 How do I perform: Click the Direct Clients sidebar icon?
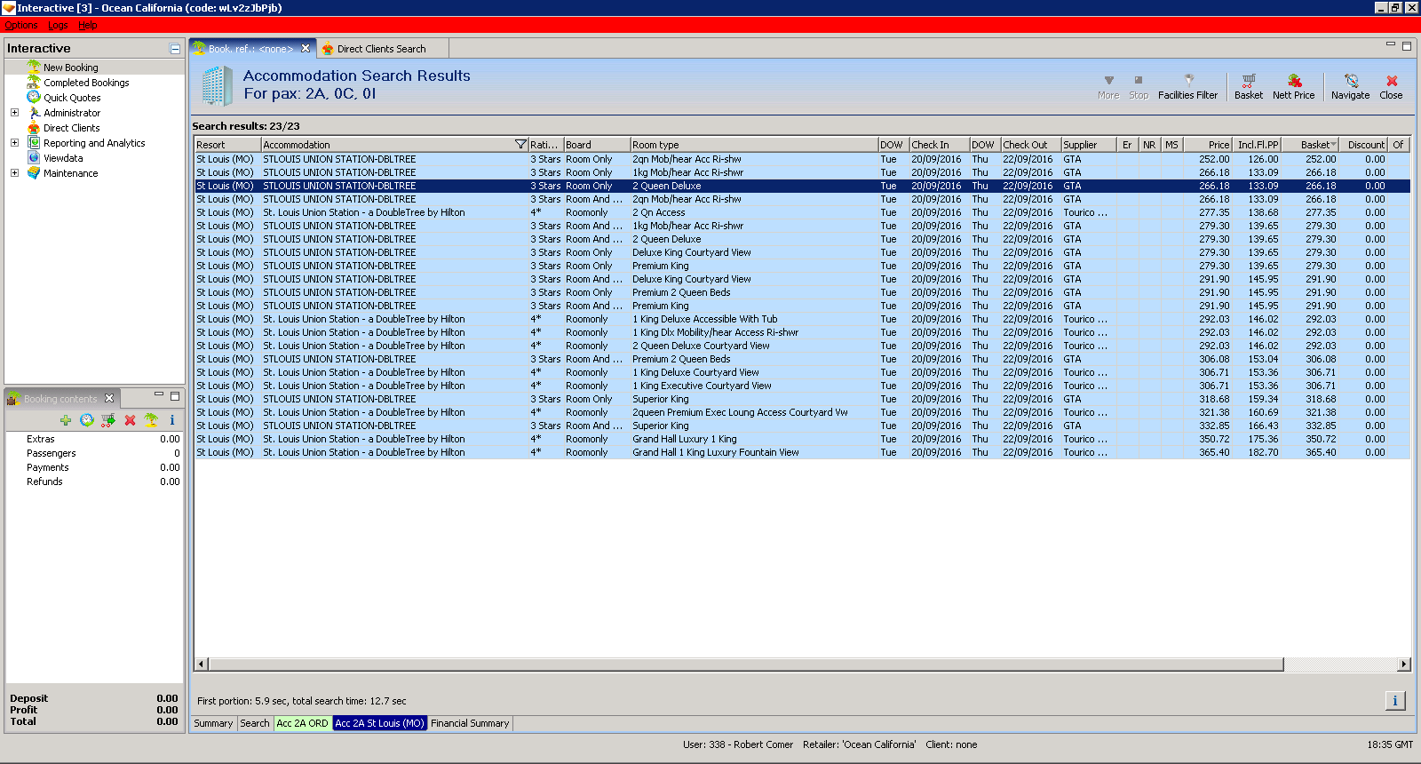coord(34,128)
